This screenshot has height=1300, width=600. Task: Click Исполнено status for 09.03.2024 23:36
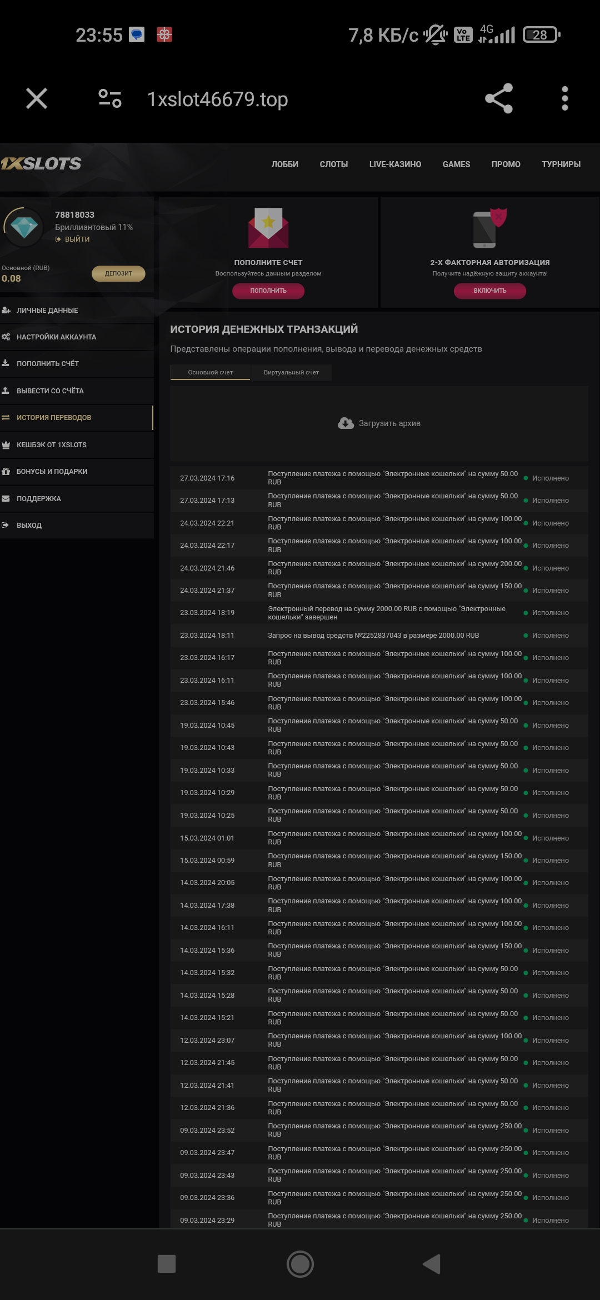[x=551, y=1198]
